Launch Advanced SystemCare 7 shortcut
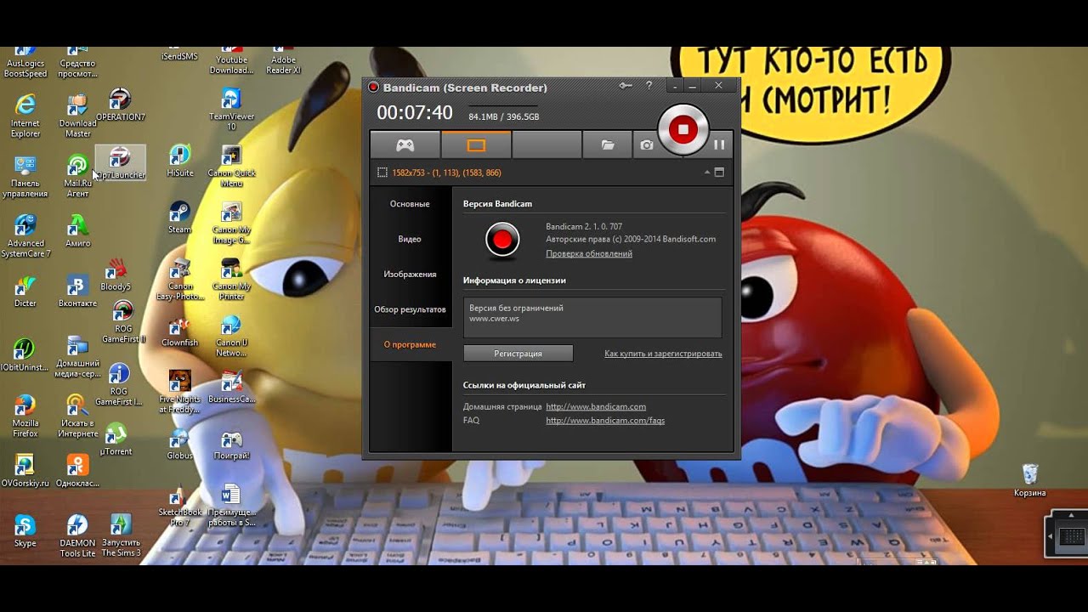The height and width of the screenshot is (612, 1088). [25, 235]
